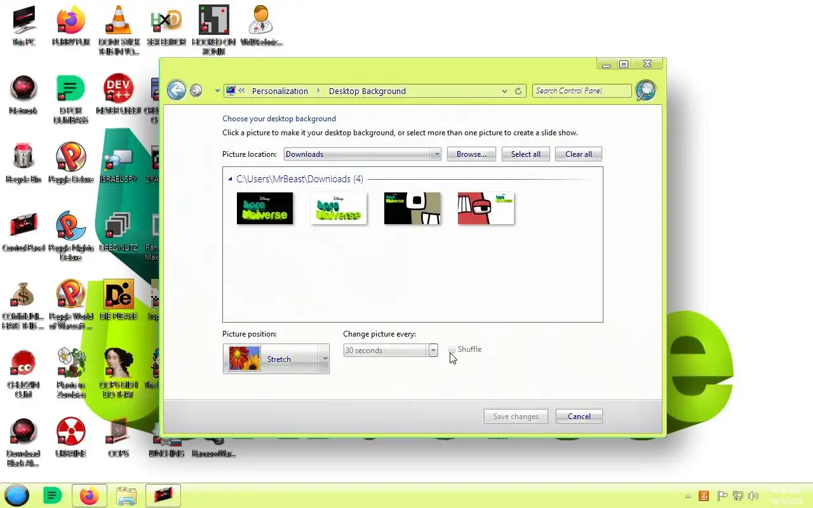Select the Peggle Deluxe icon
Screen dimensions: 813x508
tap(71, 163)
